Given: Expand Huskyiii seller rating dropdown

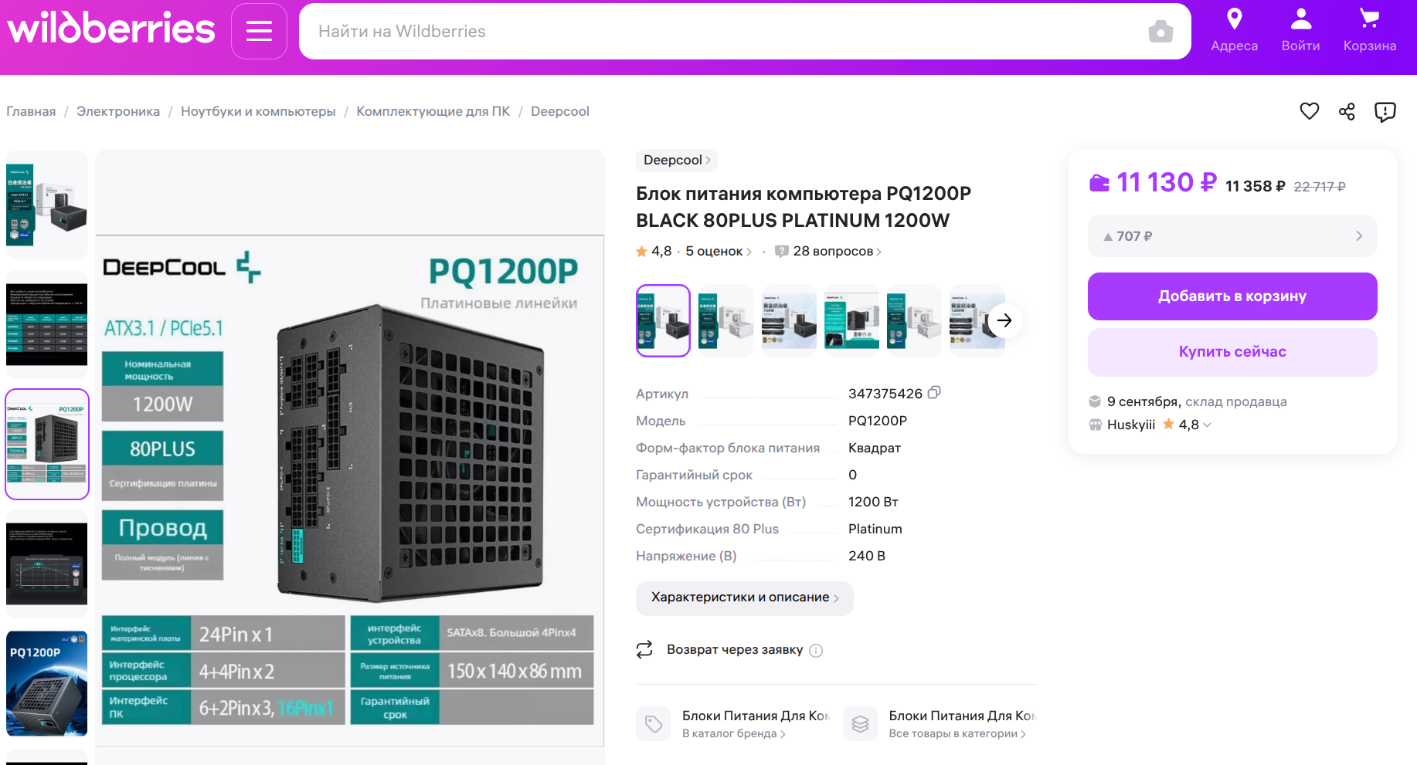Looking at the screenshot, I should point(1208,425).
